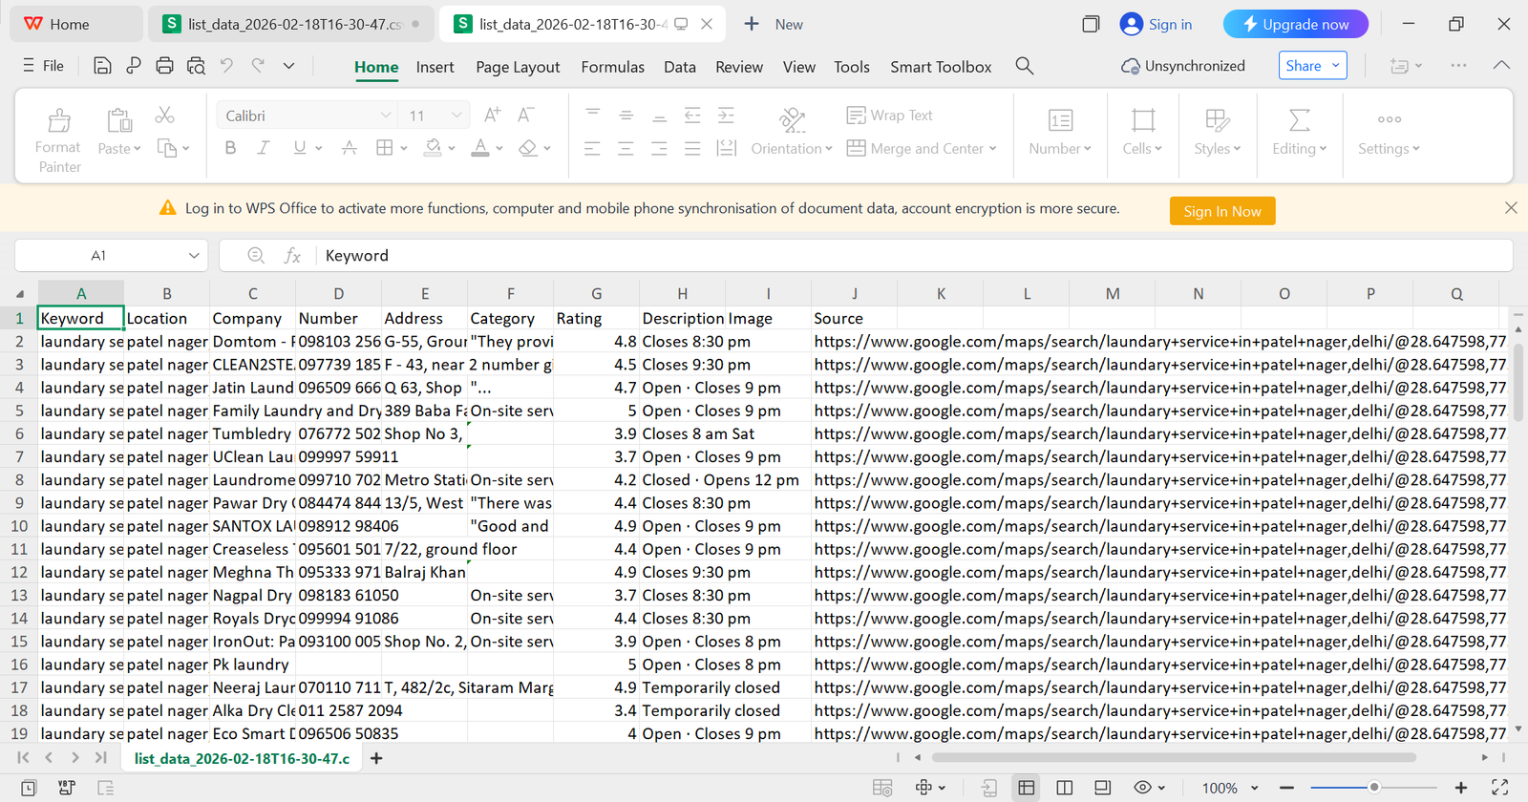The height and width of the screenshot is (802, 1528).
Task: Click the Cut scissors icon
Action: (x=164, y=116)
